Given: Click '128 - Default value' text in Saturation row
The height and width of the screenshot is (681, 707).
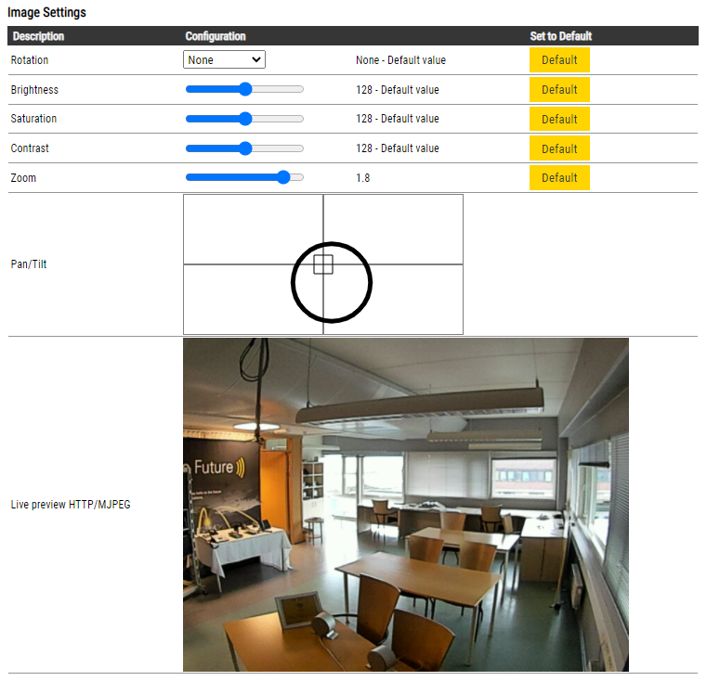Looking at the screenshot, I should (x=398, y=119).
